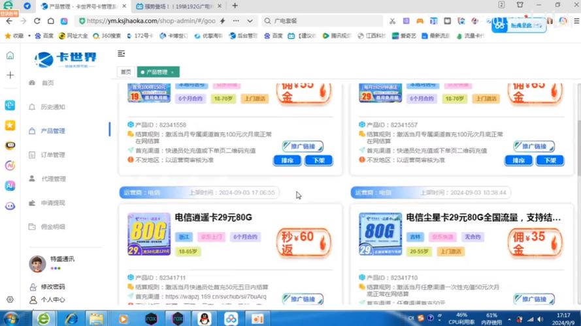This screenshot has width=581, height=326.
Task: Click 推广链接 for product 82341711
Action: (303, 299)
